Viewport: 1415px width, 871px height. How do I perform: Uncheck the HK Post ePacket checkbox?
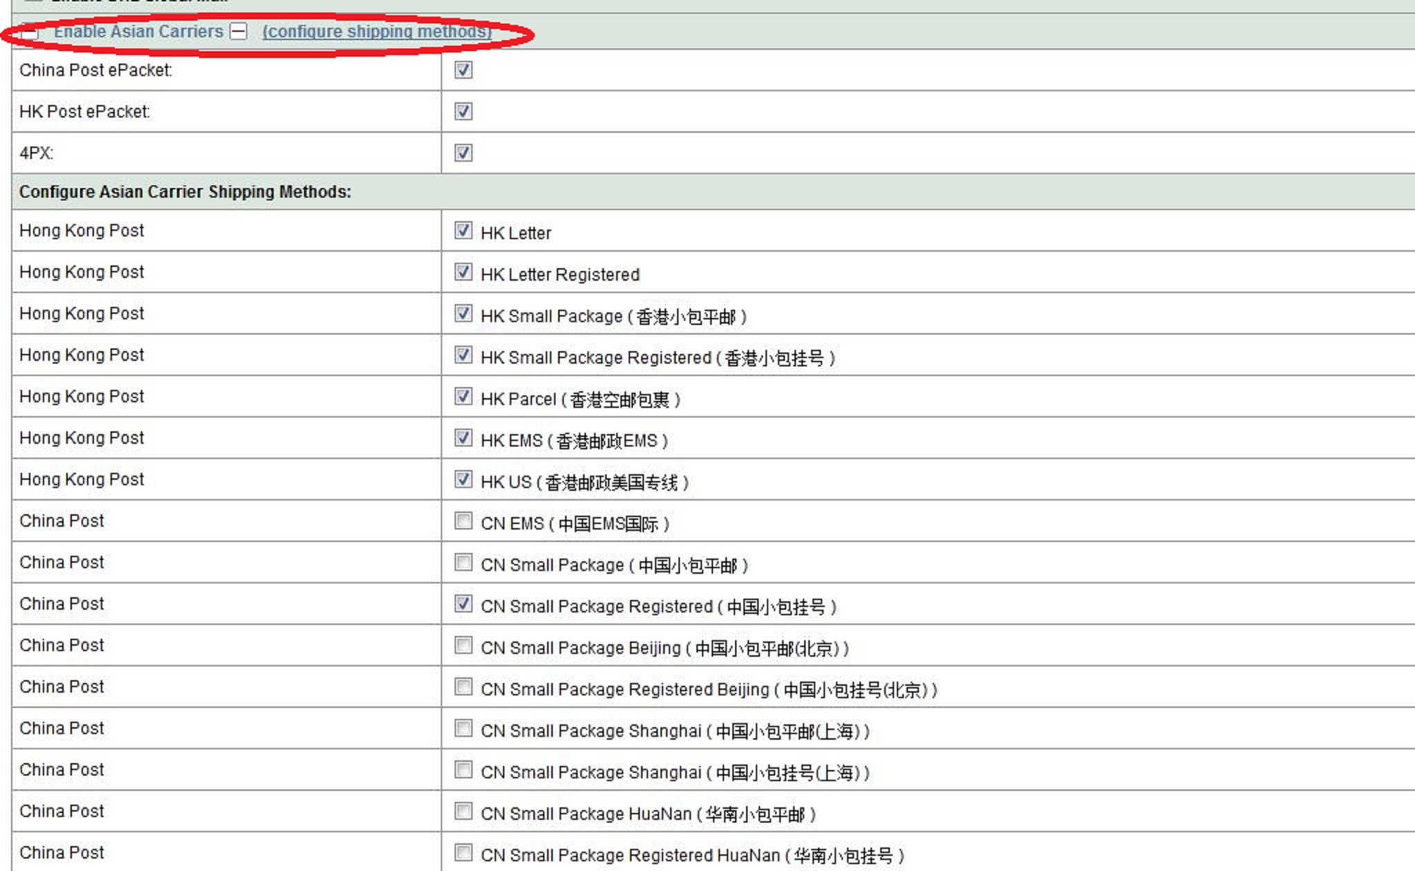click(x=464, y=111)
